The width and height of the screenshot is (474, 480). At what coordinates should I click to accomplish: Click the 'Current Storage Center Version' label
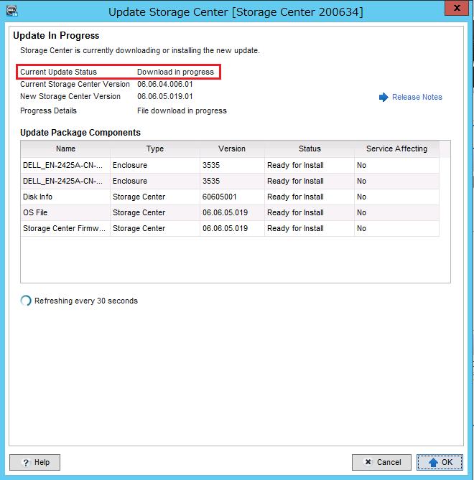pos(75,84)
